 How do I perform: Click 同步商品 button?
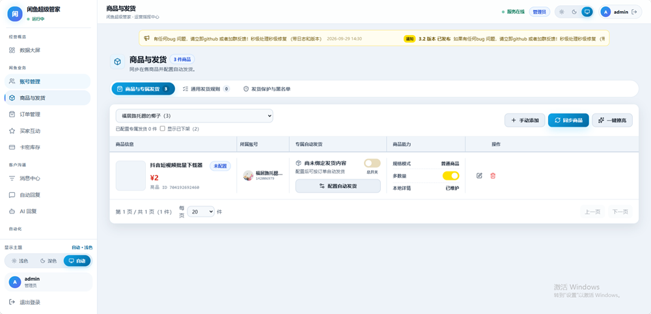[x=568, y=121]
